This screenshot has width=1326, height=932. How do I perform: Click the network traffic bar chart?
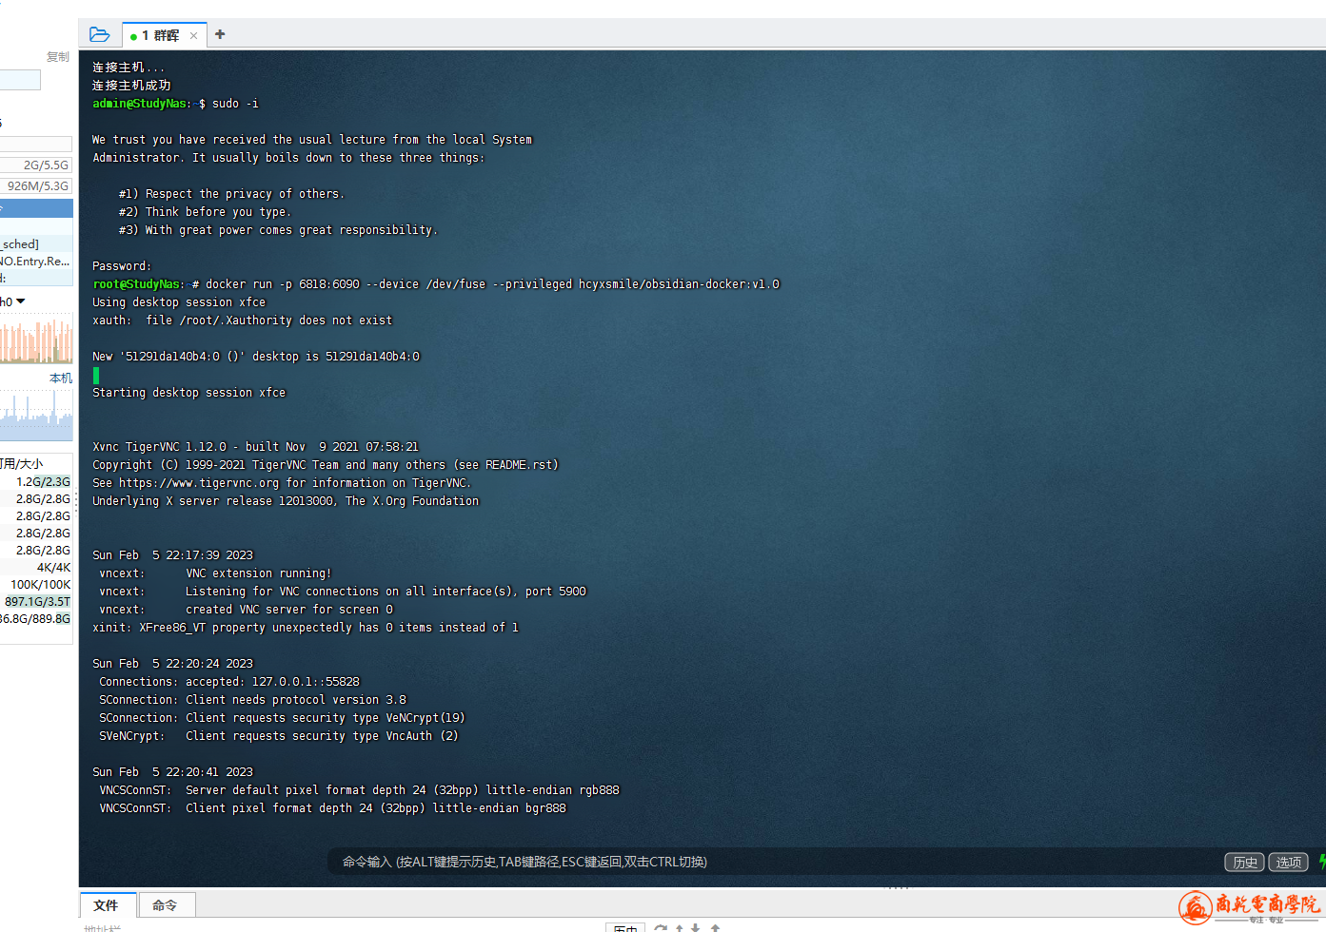36,340
